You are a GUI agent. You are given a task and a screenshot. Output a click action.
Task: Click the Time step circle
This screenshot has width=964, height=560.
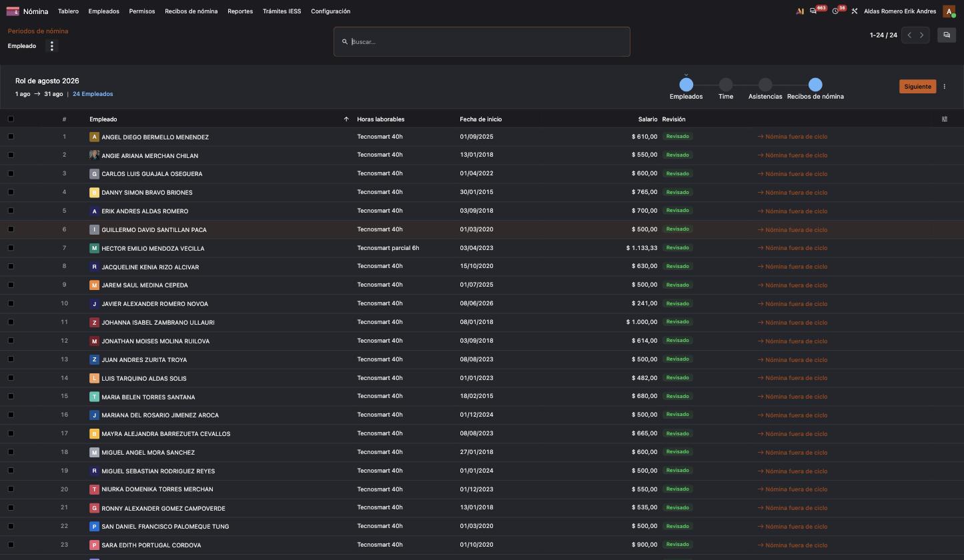coord(726,85)
